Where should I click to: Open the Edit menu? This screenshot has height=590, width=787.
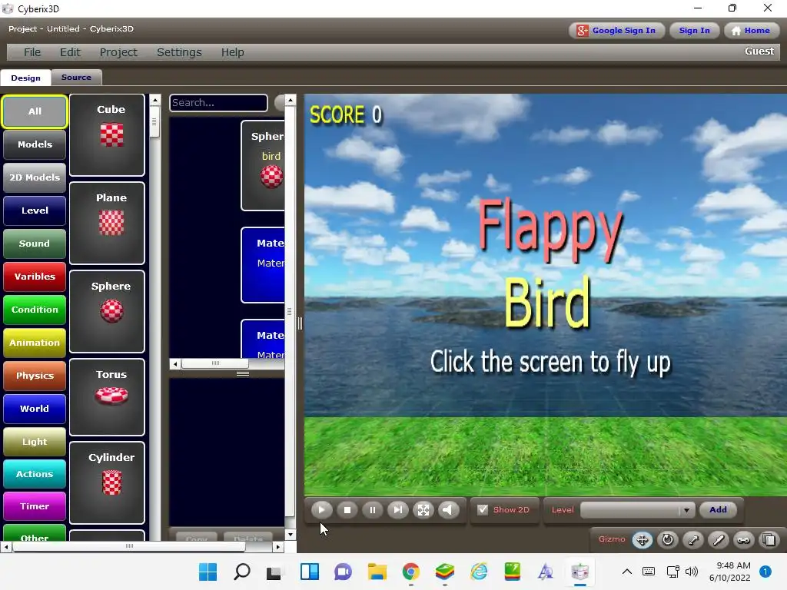(70, 52)
